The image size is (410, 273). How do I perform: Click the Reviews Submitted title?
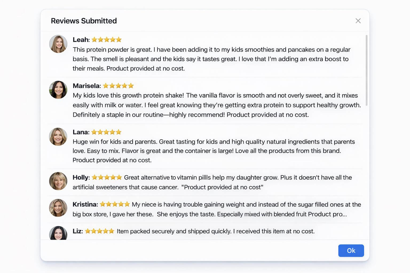tap(84, 21)
